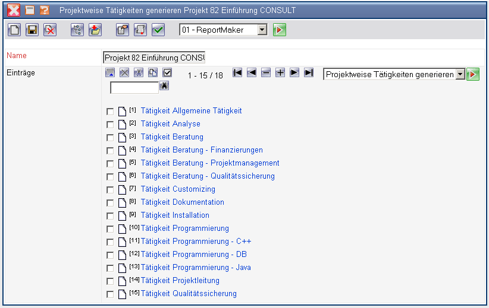Open the Tätigkeit Qualitätssicherung entry 15 link
This screenshot has width=489, height=308.
click(189, 294)
